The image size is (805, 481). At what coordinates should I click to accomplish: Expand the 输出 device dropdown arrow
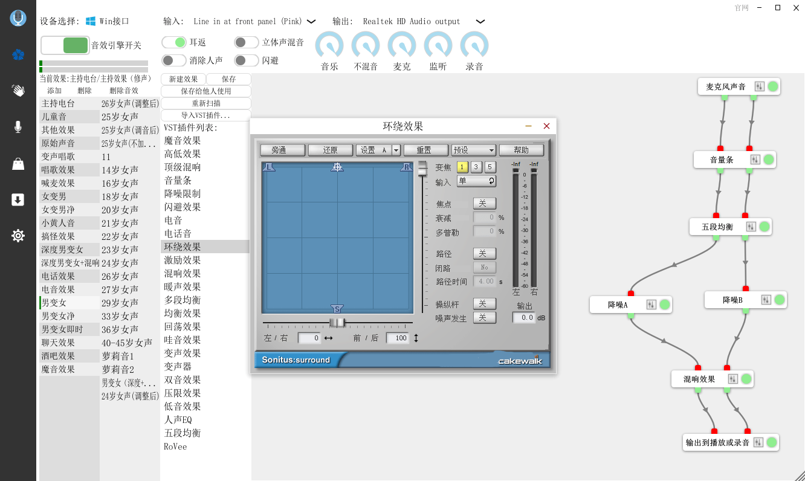click(480, 22)
